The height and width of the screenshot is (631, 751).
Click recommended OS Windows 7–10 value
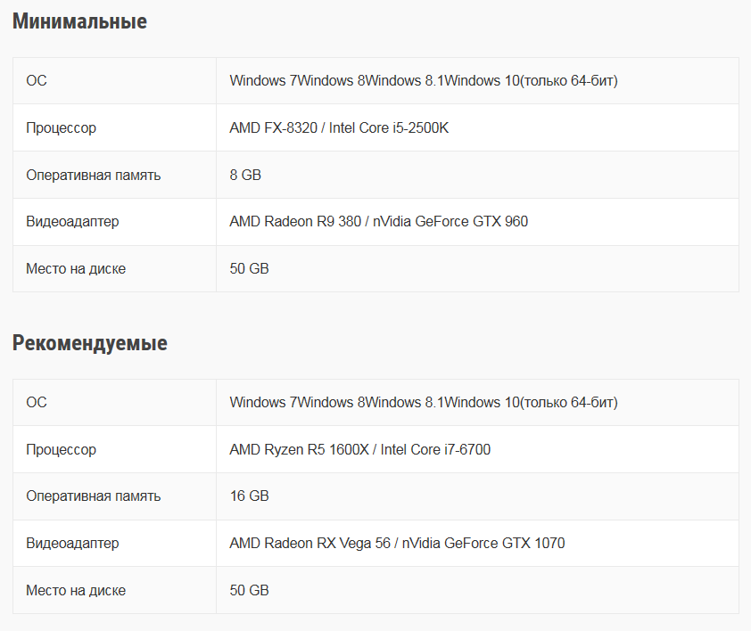coord(424,403)
